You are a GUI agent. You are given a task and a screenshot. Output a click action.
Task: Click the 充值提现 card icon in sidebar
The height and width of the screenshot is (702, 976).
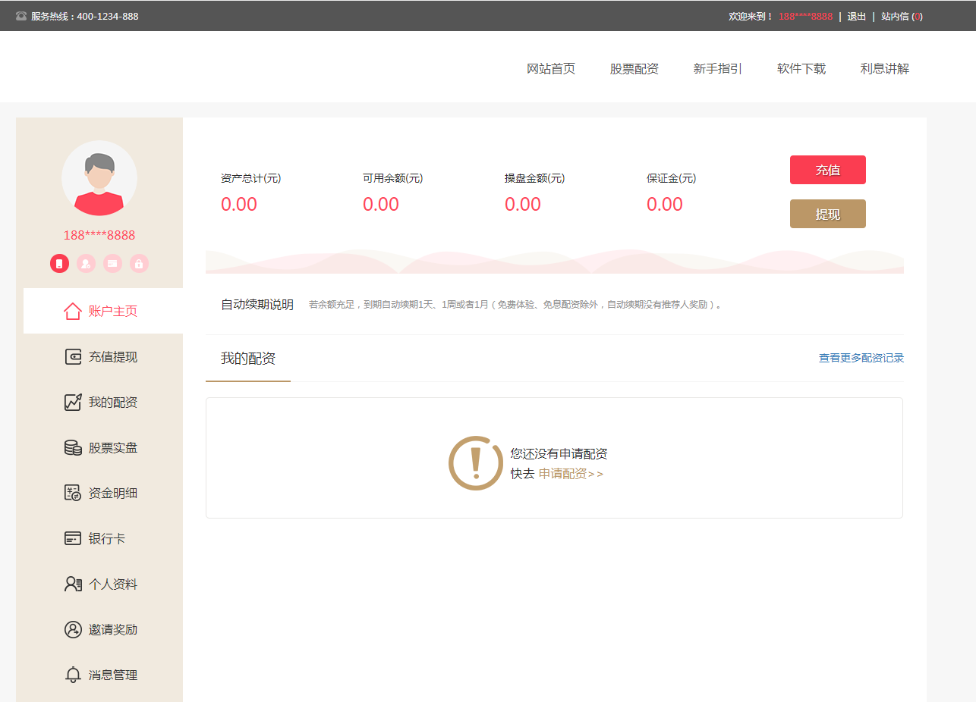73,356
